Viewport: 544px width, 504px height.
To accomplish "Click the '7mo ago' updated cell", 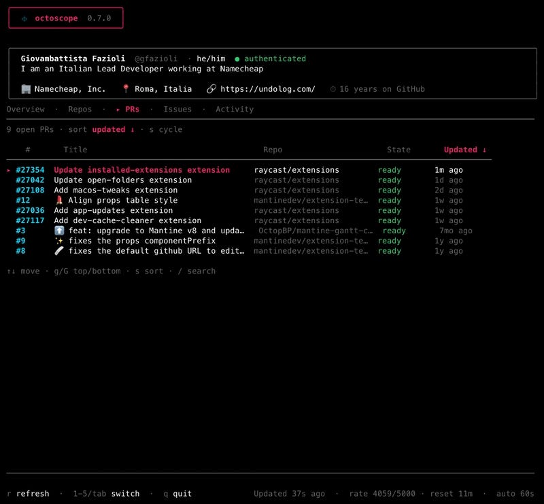I will point(456,231).
